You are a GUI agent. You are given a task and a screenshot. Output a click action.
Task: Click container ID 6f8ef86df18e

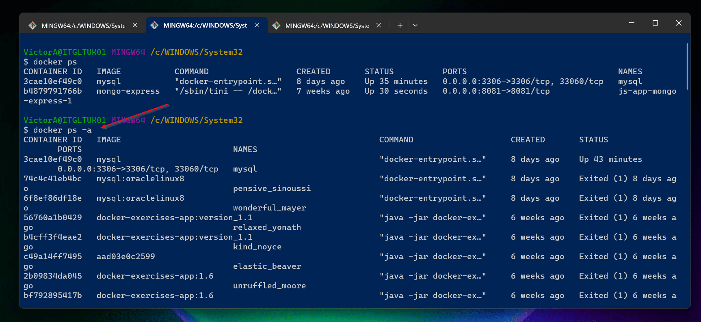click(x=53, y=198)
